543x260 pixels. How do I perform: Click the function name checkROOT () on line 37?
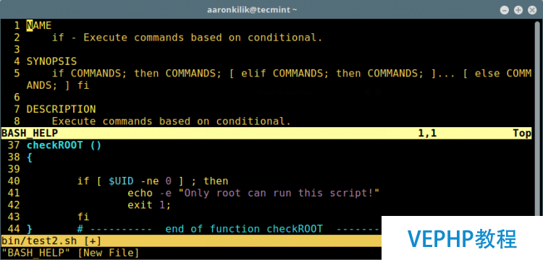pos(64,145)
